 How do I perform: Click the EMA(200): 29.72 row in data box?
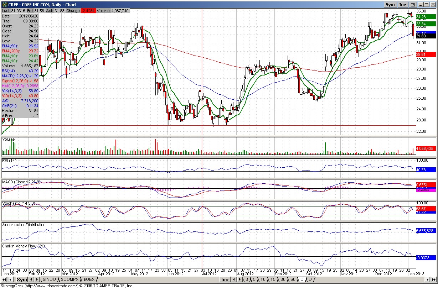(x=20, y=51)
